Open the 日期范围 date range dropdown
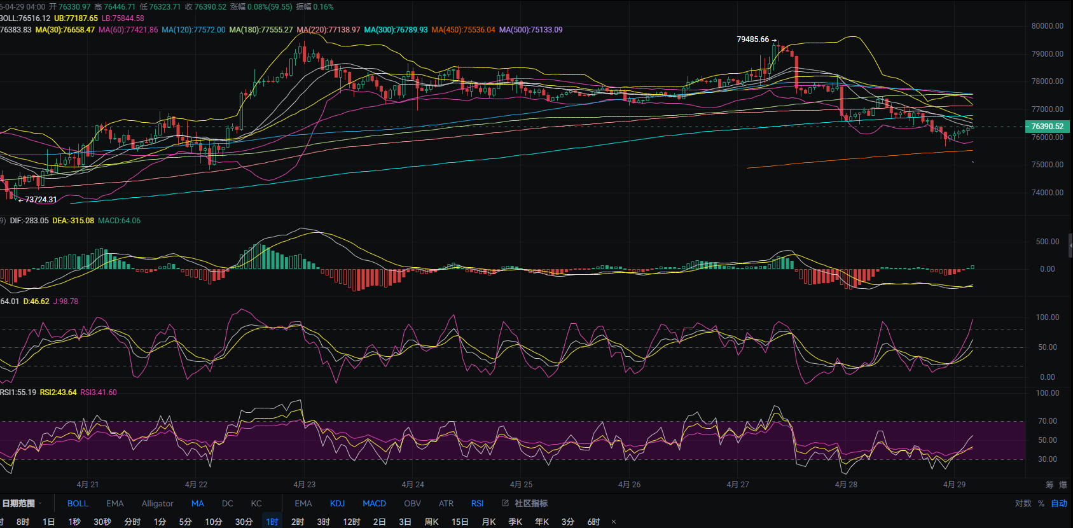This screenshot has width=1073, height=528. point(22,503)
